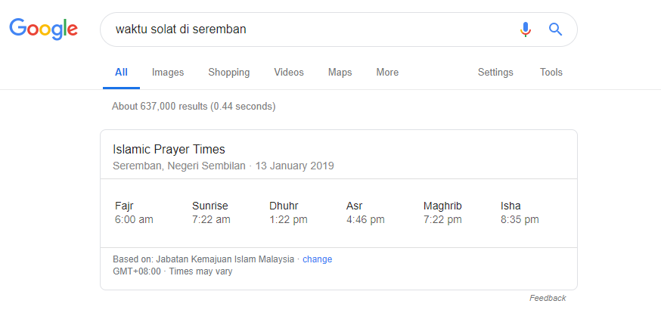This screenshot has width=661, height=310.
Task: Show search Tools options
Action: [551, 73]
